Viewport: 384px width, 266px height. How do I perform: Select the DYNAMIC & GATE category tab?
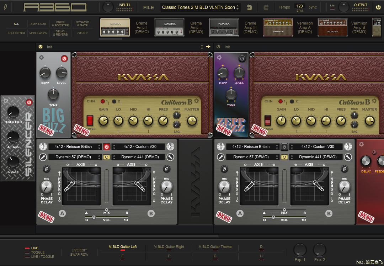tap(82, 24)
